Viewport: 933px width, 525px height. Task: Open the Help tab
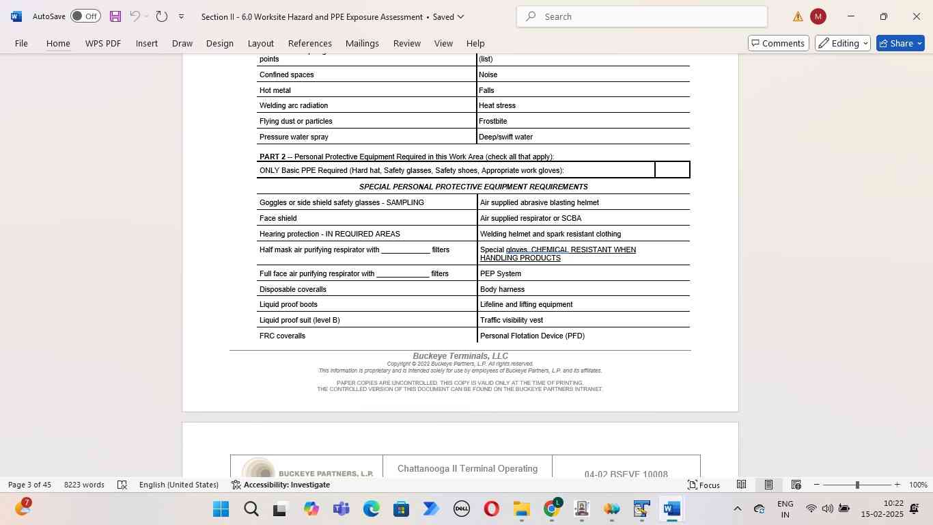475,43
